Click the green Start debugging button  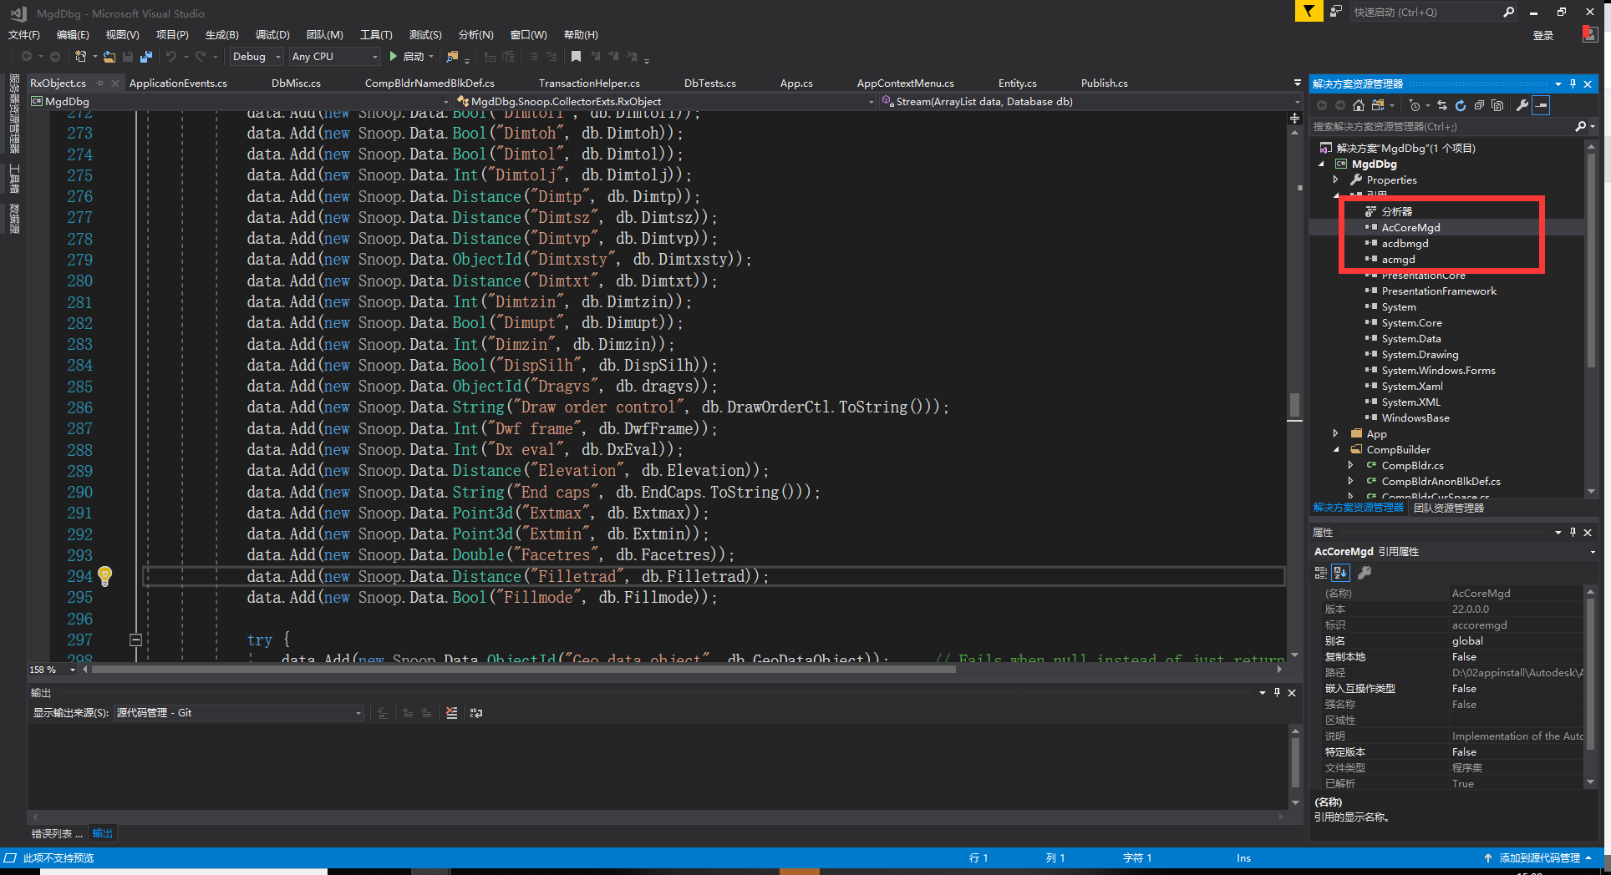393,56
